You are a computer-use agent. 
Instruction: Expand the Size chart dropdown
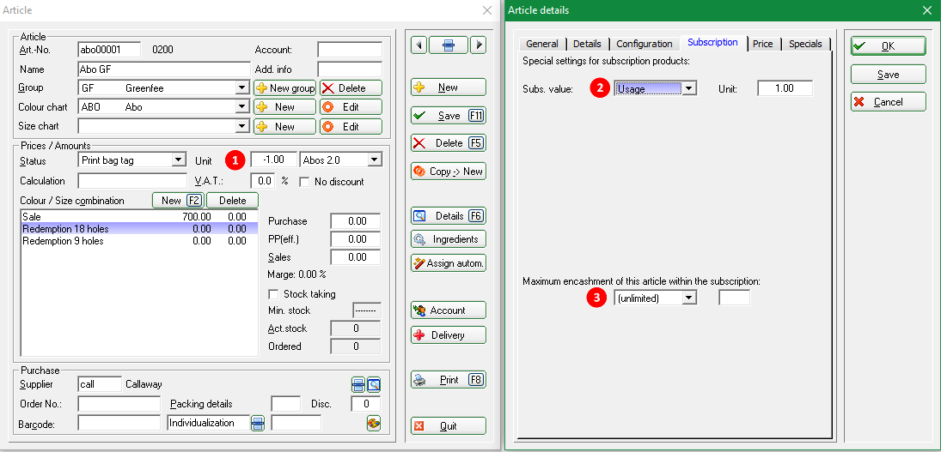point(242,126)
